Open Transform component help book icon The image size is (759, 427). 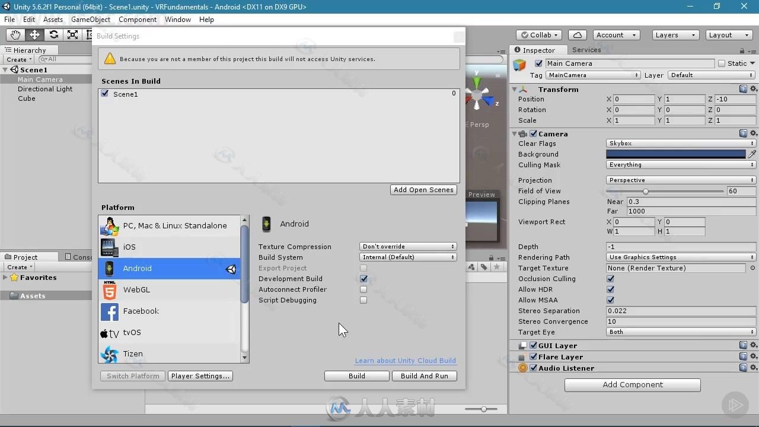pos(743,89)
